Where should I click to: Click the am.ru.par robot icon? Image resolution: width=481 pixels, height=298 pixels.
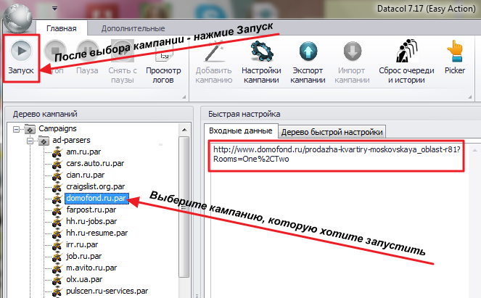pyautogui.click(x=57, y=152)
